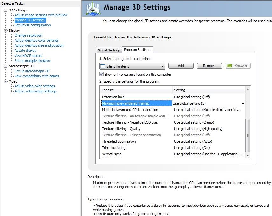The image size is (272, 216).
Task: Open Set up stereoscopic 3D
Action: click(x=32, y=71)
